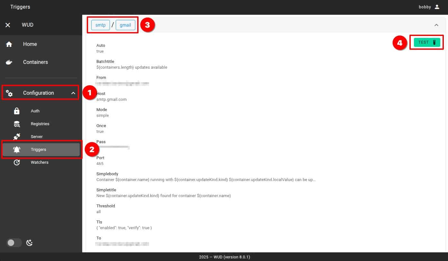Screen dimensions: 448x261
Task: Click the bobby user account icon
Action: coord(437,7)
